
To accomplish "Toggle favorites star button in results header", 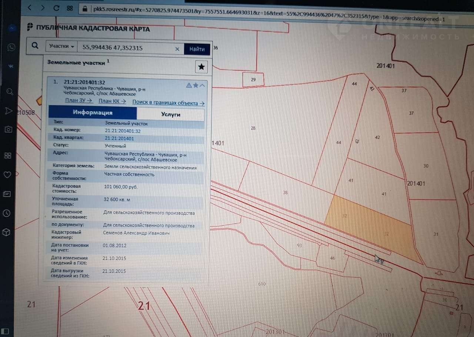I will 201,67.
